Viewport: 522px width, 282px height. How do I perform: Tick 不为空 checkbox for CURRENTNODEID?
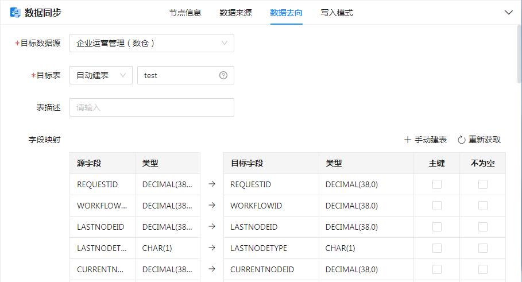click(x=483, y=269)
